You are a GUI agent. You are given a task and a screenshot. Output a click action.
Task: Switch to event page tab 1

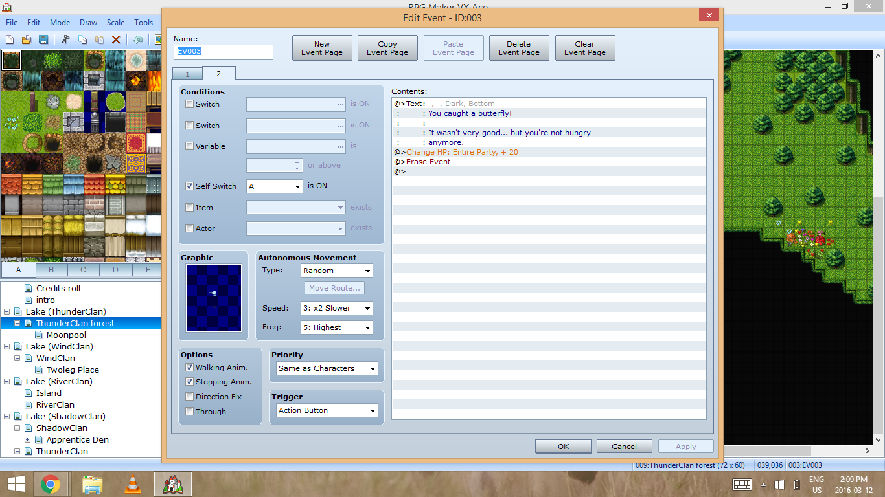[187, 74]
